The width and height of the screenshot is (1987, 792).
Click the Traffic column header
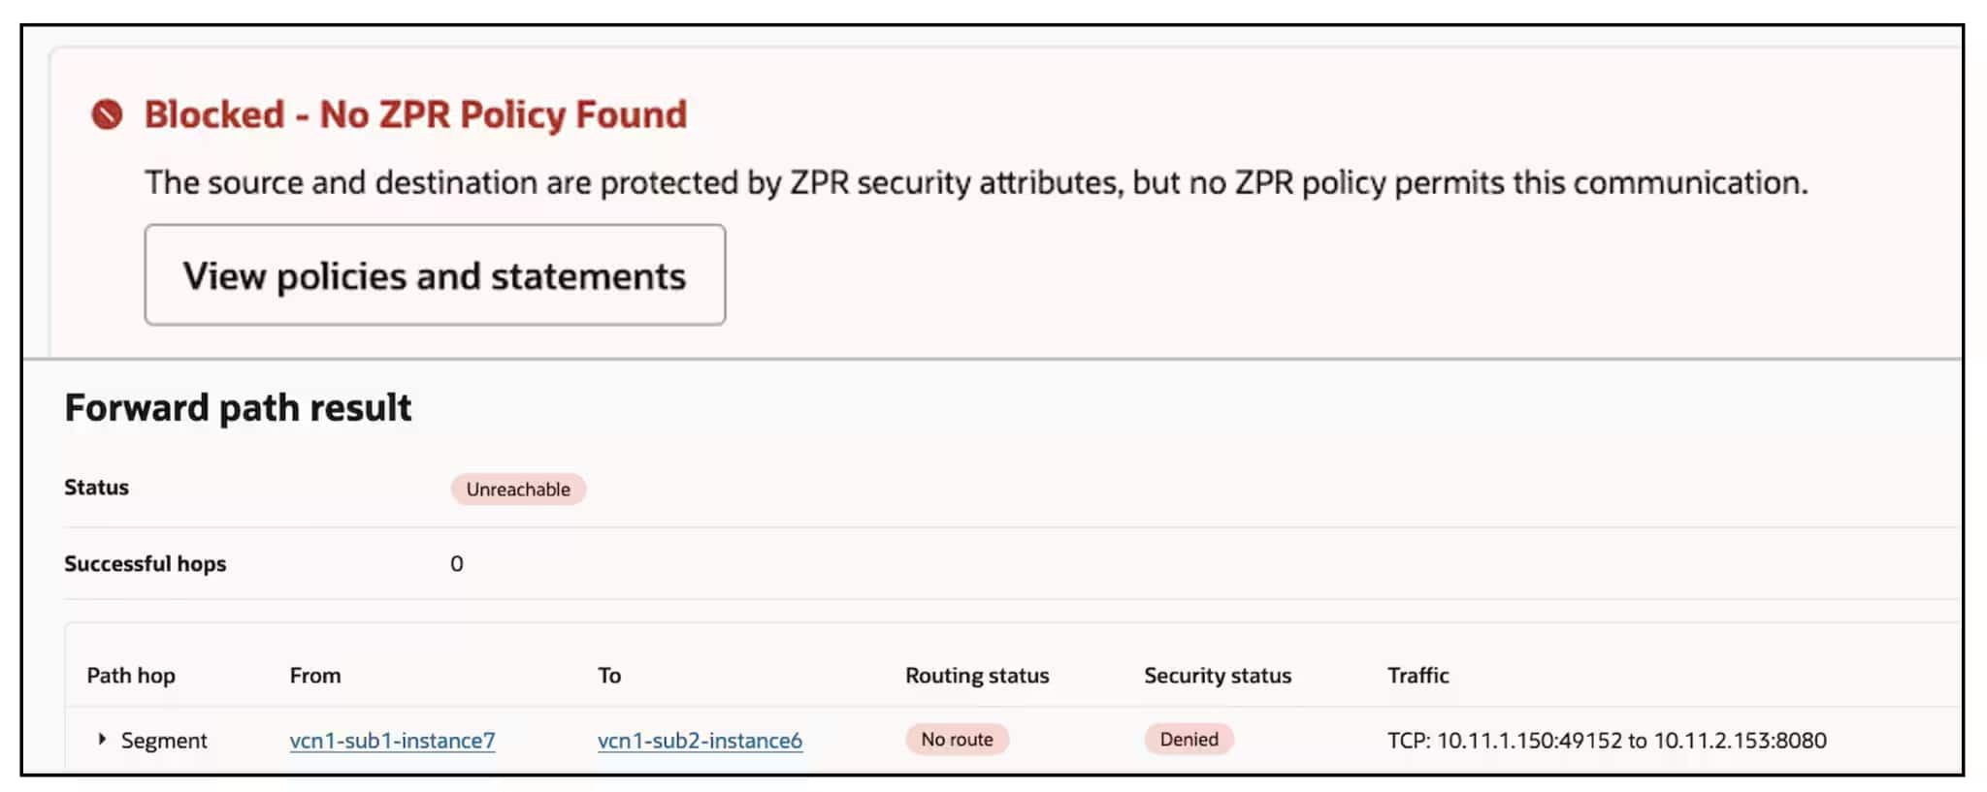pyautogui.click(x=1417, y=676)
